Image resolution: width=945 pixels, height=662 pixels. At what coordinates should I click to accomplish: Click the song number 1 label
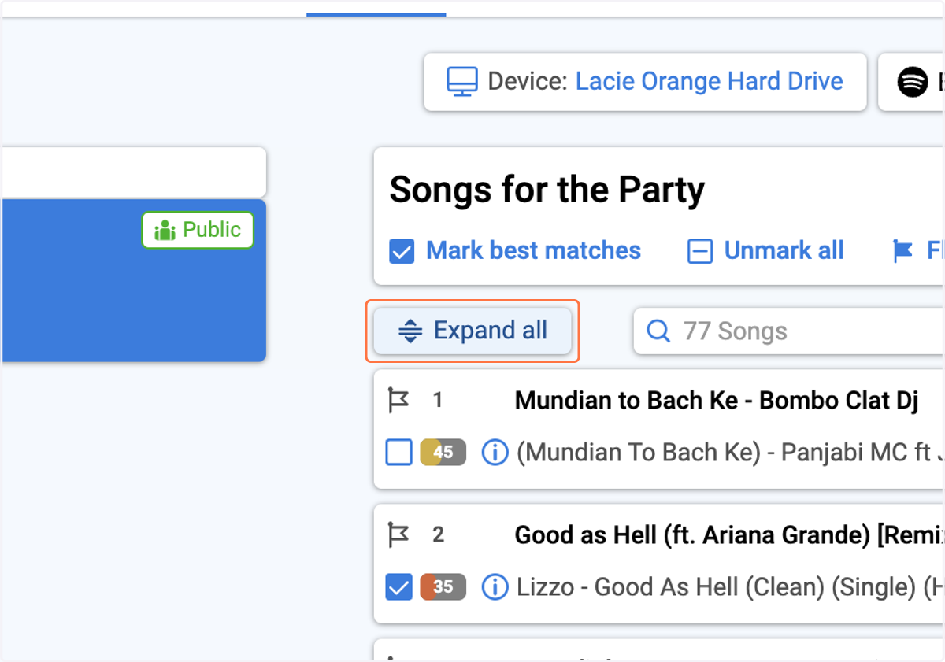click(438, 401)
